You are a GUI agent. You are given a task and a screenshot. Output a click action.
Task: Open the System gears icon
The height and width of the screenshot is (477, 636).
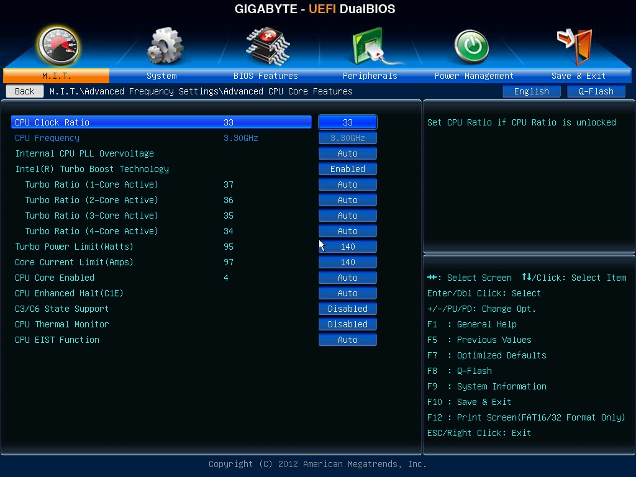point(165,46)
